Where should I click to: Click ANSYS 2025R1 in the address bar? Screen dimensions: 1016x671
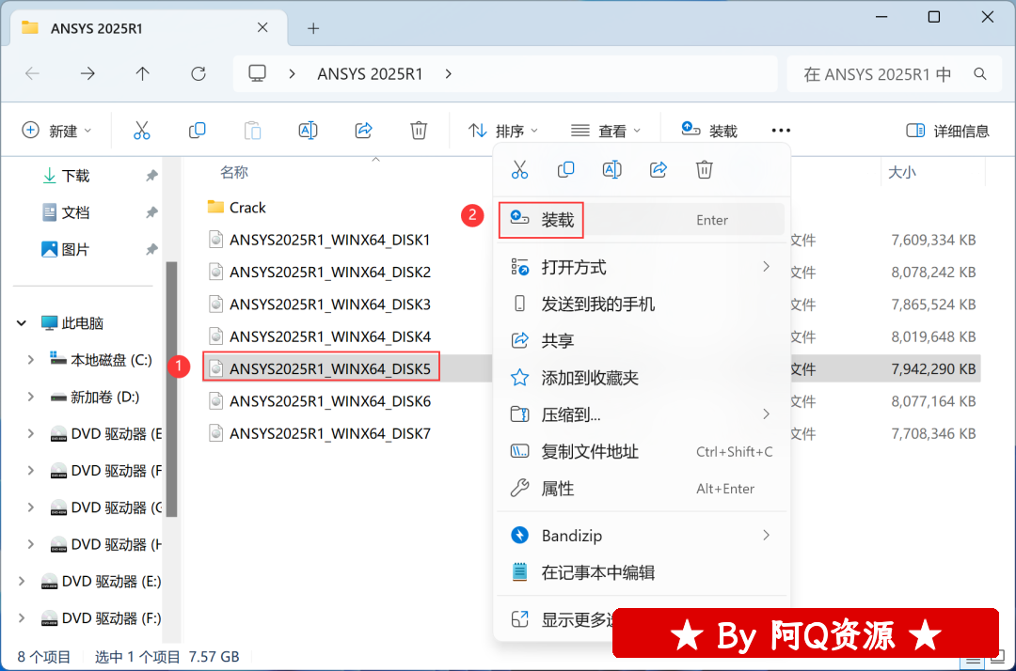click(x=370, y=73)
